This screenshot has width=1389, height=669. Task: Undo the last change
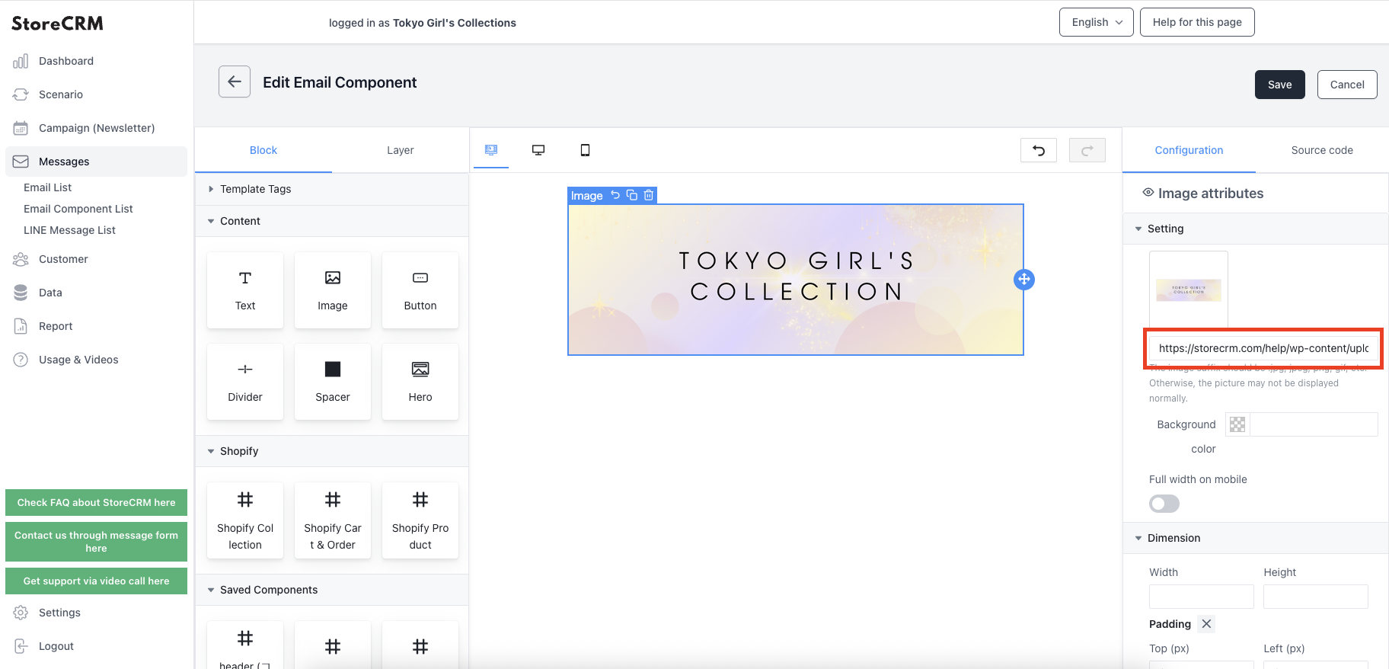(x=1039, y=150)
